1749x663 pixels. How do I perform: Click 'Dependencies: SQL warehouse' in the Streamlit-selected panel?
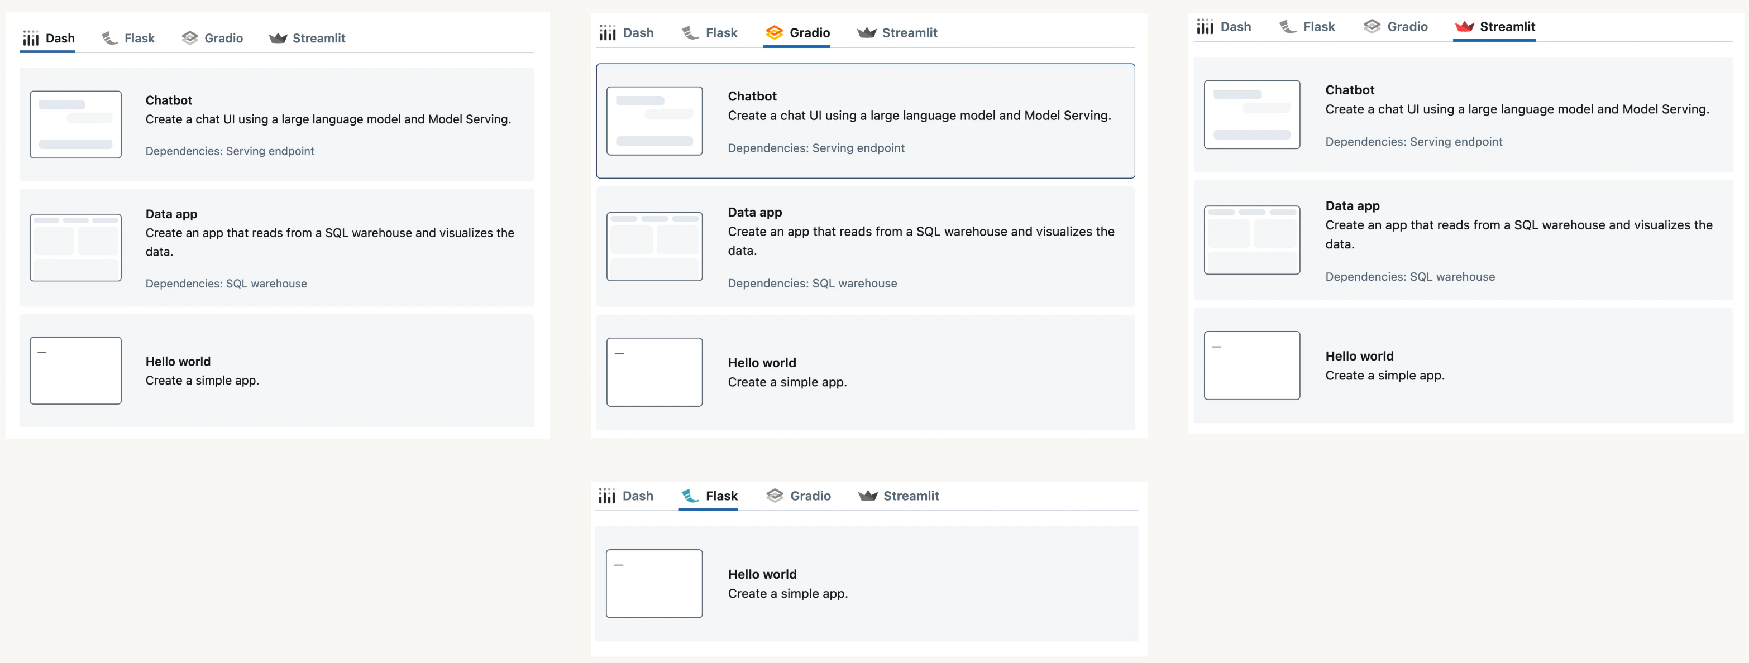[x=1410, y=277]
